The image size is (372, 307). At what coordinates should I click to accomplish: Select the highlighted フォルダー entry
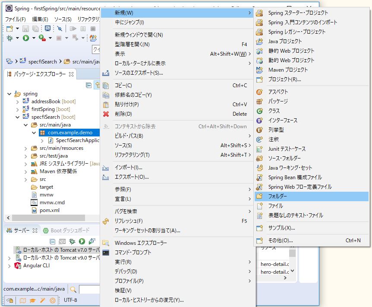(312, 196)
